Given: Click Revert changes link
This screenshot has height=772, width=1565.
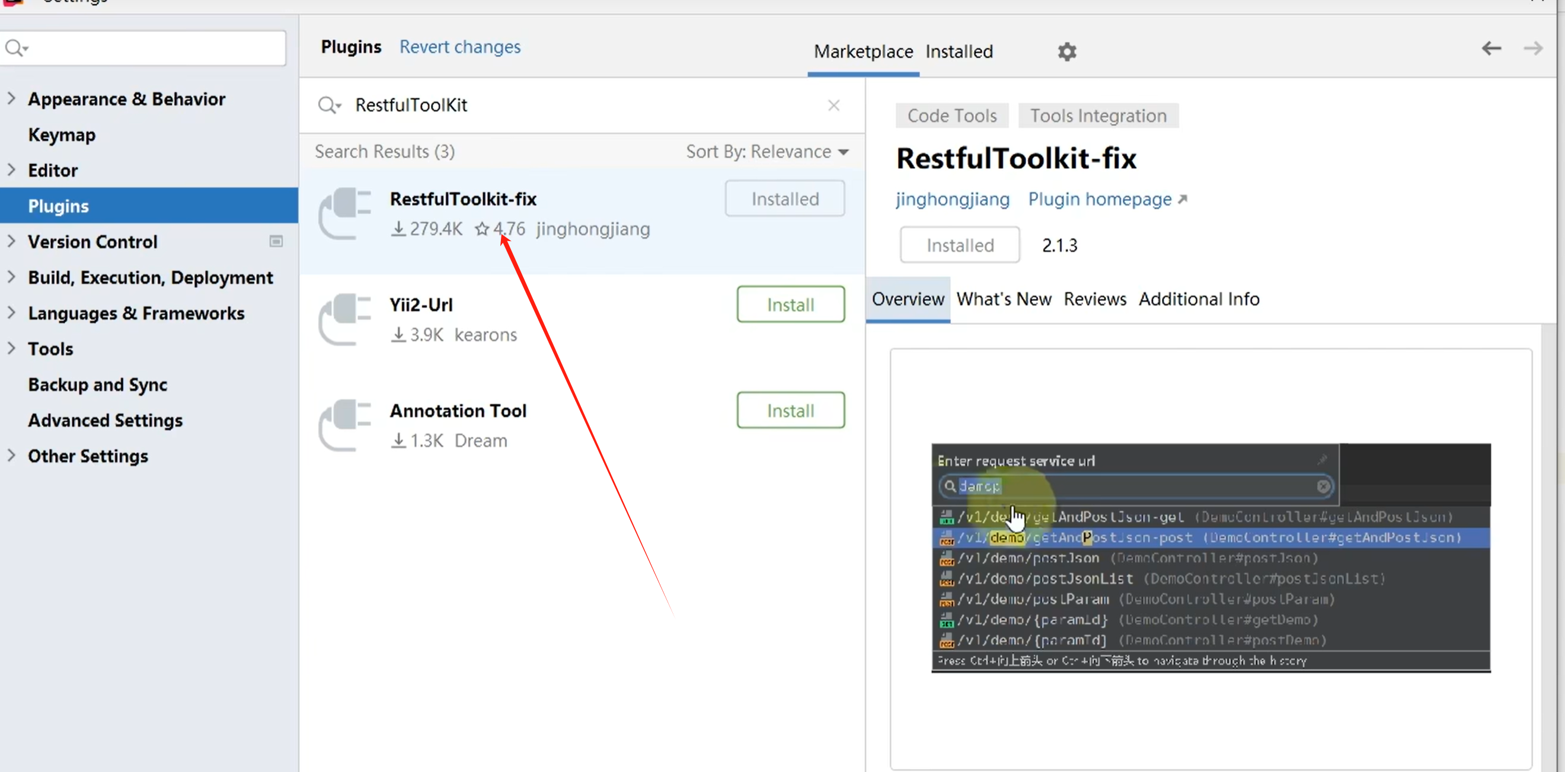Looking at the screenshot, I should pyautogui.click(x=460, y=47).
